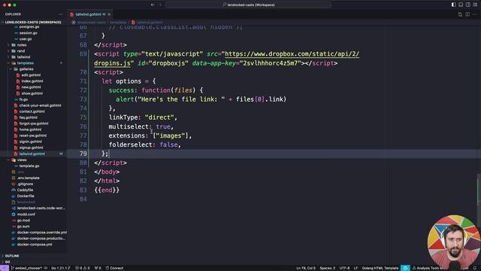481x271 pixels.
Task: Close the tailwind.gohtml tab
Action: pos(109,14)
